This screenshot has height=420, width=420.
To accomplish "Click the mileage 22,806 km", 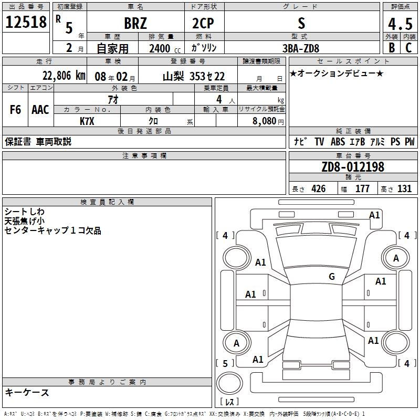I will click(64, 76).
